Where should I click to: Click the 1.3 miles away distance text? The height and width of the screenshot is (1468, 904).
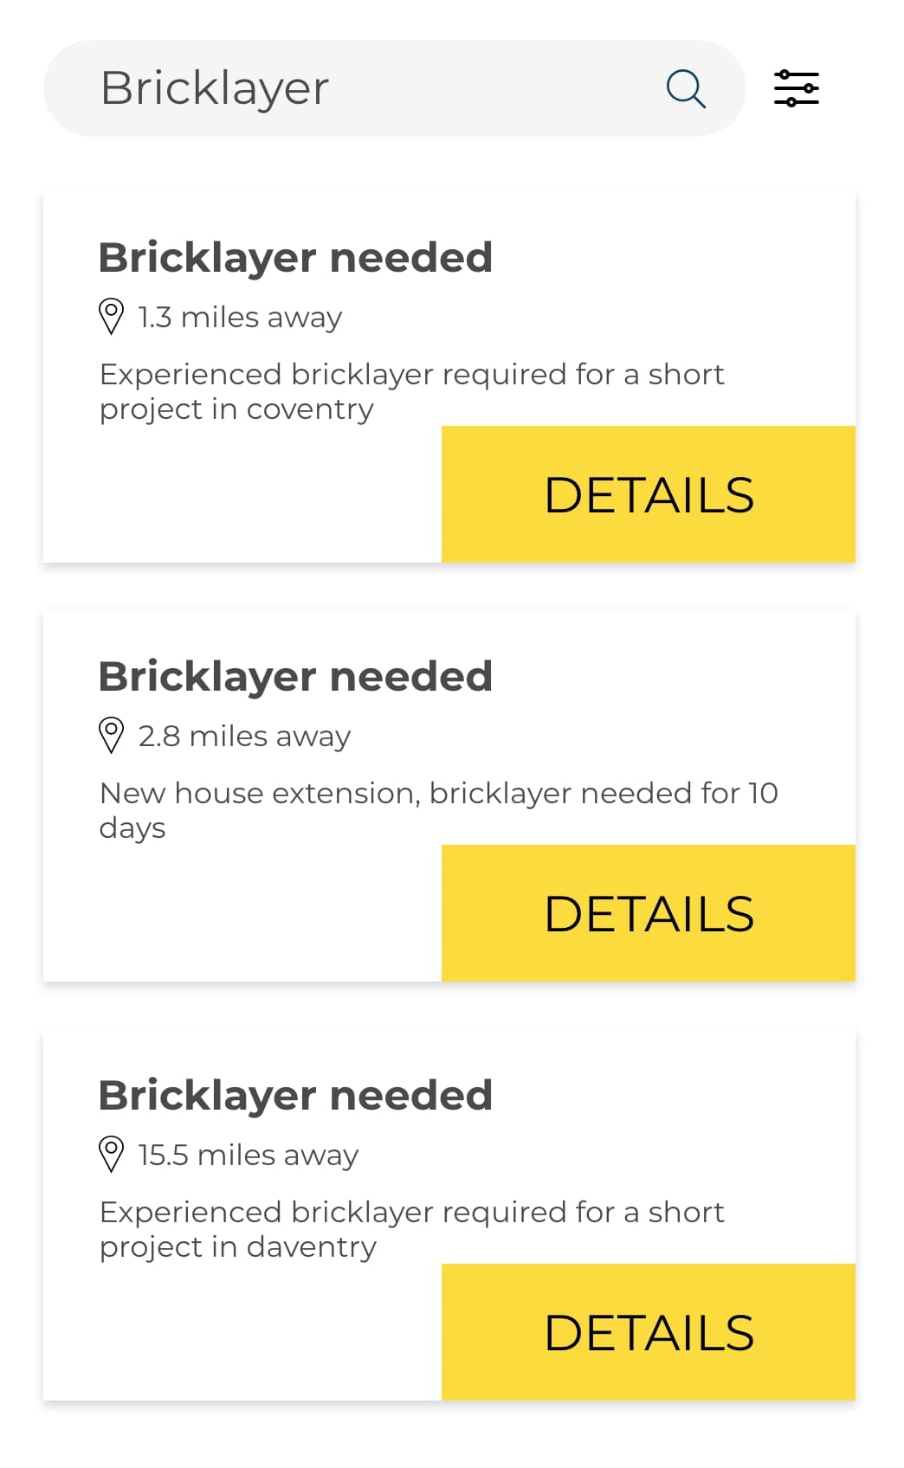tap(240, 318)
